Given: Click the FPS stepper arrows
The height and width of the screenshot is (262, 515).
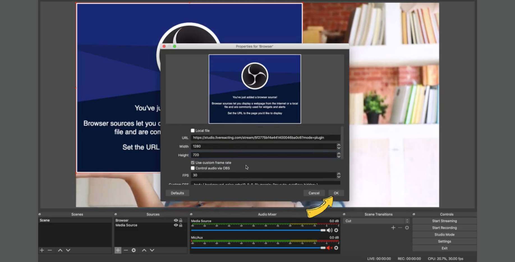Looking at the screenshot, I should pos(339,175).
